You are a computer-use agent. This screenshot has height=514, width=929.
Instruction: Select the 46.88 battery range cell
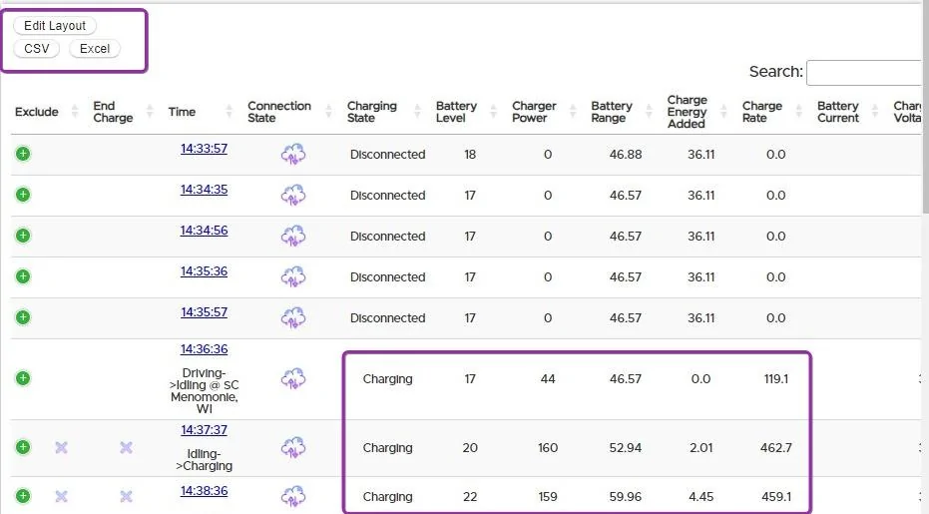(626, 154)
